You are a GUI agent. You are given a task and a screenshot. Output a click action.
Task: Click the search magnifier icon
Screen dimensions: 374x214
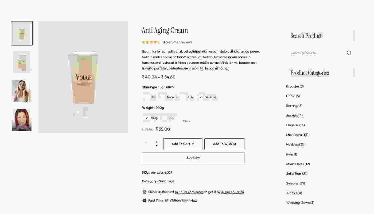click(x=349, y=53)
